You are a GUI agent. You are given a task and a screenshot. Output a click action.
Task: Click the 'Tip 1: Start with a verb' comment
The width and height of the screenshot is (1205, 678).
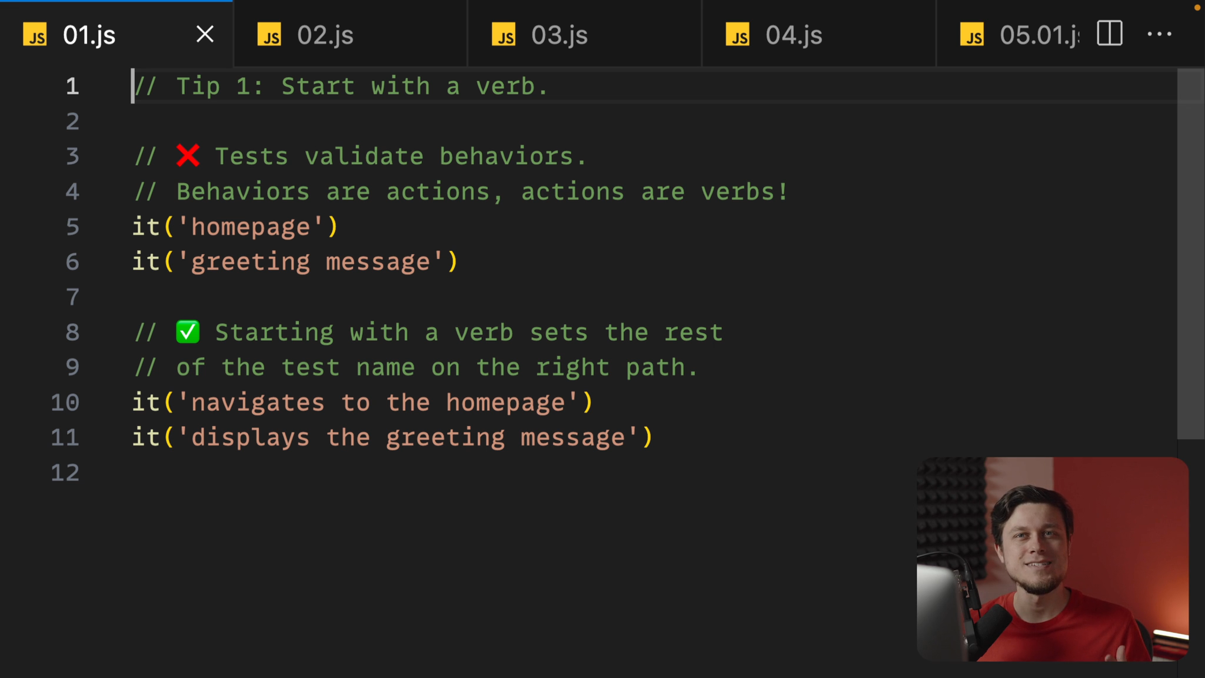click(x=353, y=87)
